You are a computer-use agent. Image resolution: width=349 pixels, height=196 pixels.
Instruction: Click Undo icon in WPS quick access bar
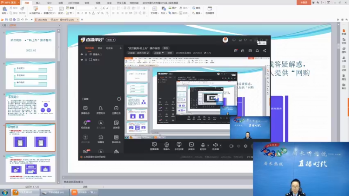[x=22, y=20]
